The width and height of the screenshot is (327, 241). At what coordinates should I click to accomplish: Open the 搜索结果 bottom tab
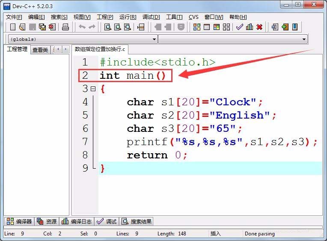pos(137,221)
